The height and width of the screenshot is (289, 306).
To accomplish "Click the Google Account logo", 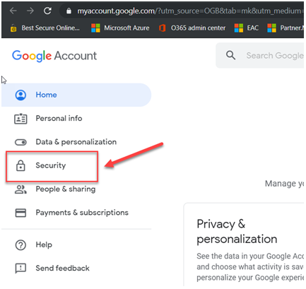I will [54, 56].
